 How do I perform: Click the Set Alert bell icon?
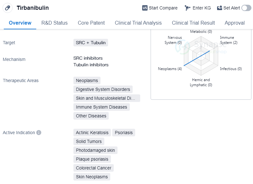(220, 8)
